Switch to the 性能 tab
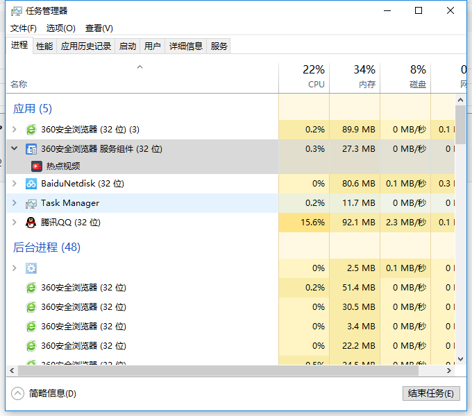Image resolution: width=472 pixels, height=416 pixels. point(44,46)
